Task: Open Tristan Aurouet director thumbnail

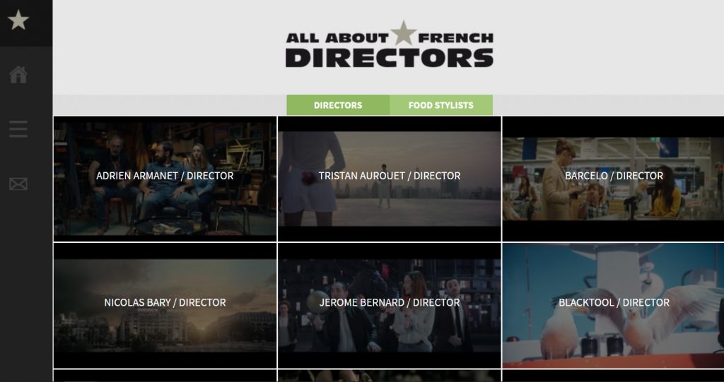Action: click(x=390, y=179)
